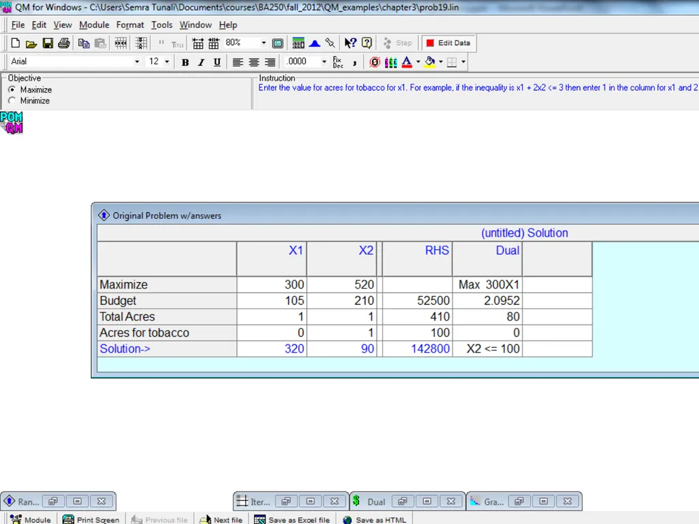Restore the minimized Ran... window
Image resolution: width=699 pixels, height=524 pixels.
click(53, 501)
